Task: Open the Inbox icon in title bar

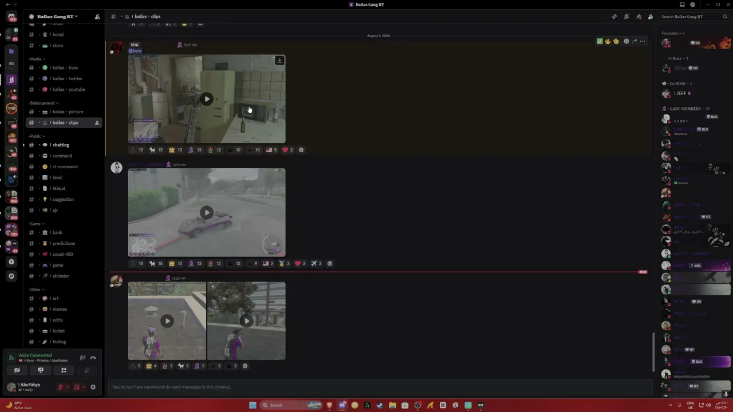Action: [682, 5]
